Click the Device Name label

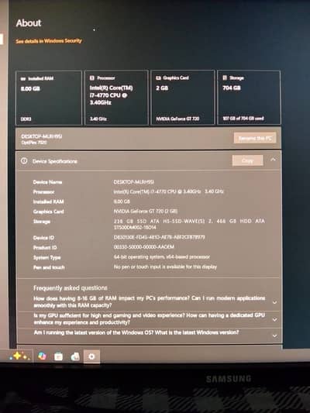[x=47, y=182]
